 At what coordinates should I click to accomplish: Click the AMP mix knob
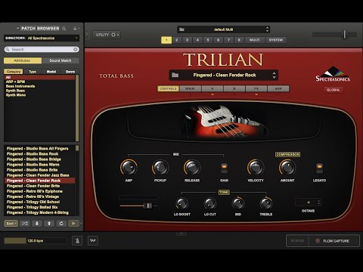coord(129,167)
